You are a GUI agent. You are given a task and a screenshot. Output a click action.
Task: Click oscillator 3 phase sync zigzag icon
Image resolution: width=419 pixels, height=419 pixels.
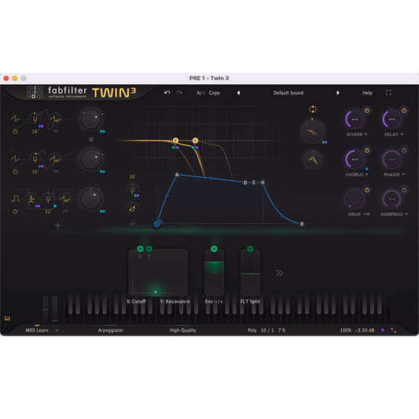point(65,199)
